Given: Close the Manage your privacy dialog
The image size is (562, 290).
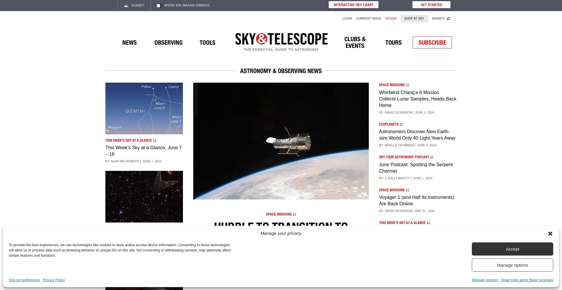Looking at the screenshot, I should [550, 233].
